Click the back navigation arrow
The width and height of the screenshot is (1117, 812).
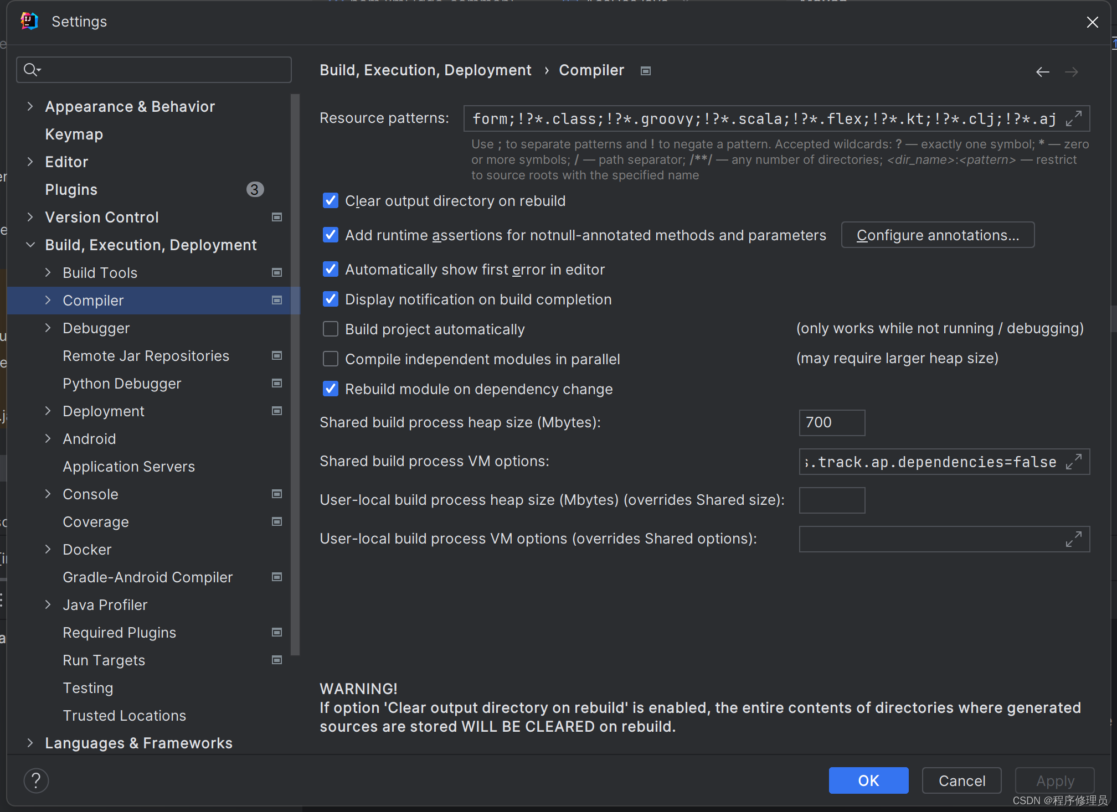point(1042,72)
